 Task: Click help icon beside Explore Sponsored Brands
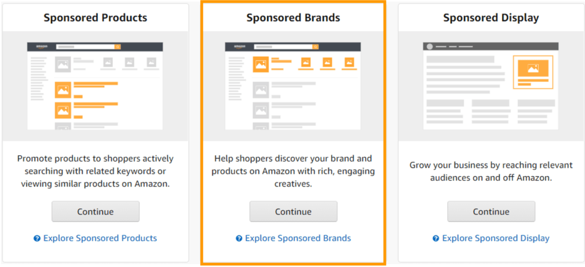point(239,239)
